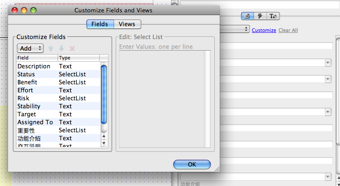Expand the first inspector combo box arrow
This screenshot has width=340, height=186.
click(328, 63)
